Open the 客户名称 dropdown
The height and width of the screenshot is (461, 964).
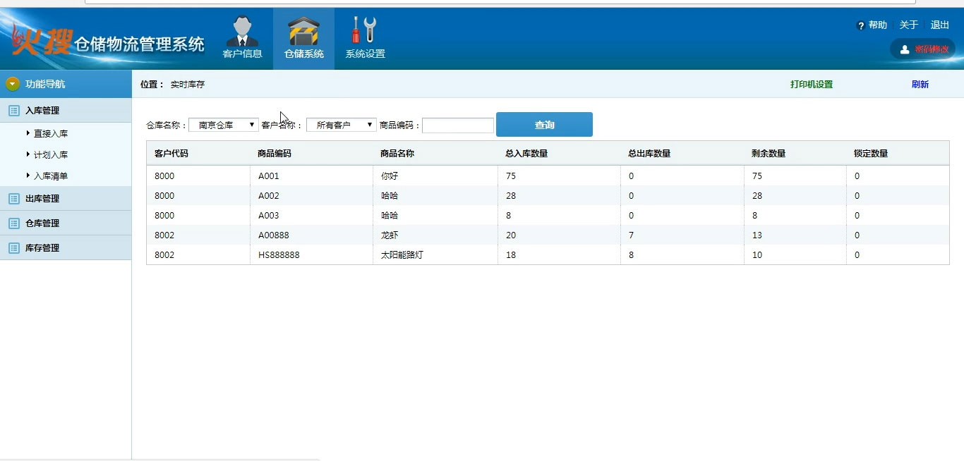(342, 125)
